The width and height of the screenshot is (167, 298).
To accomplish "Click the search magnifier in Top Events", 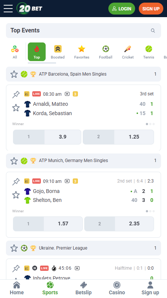I will pos(153,31).
